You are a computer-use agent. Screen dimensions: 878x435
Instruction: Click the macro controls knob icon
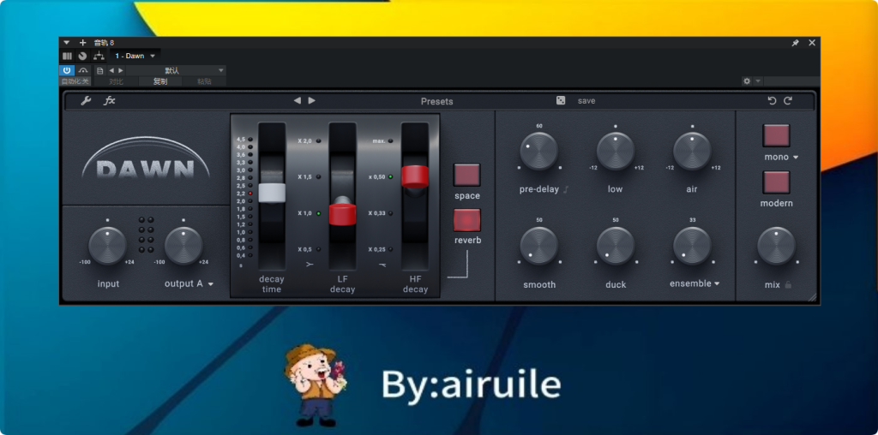point(83,56)
